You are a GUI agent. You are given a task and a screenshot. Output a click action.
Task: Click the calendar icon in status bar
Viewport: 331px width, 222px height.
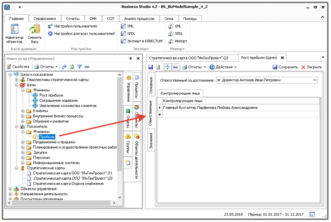pos(312,214)
